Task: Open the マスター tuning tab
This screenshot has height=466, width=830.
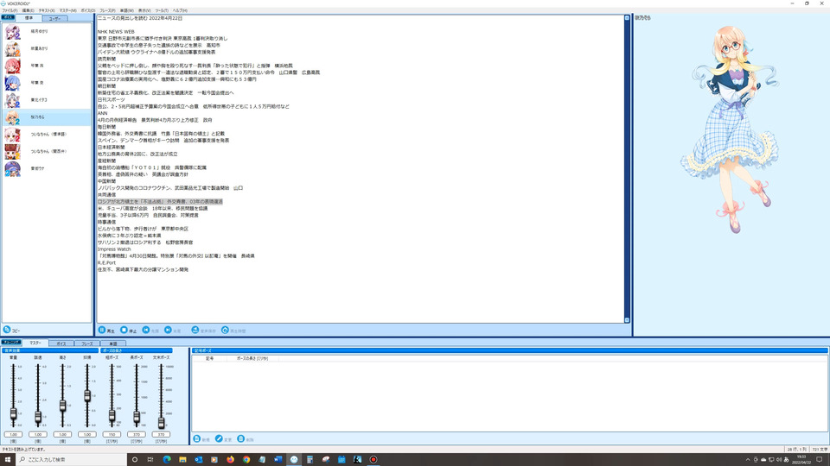Action: 35,343
